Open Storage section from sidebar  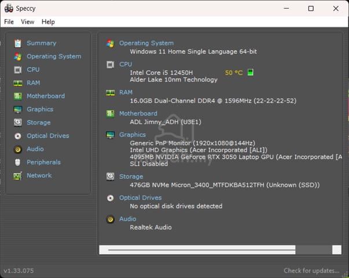(x=39, y=123)
